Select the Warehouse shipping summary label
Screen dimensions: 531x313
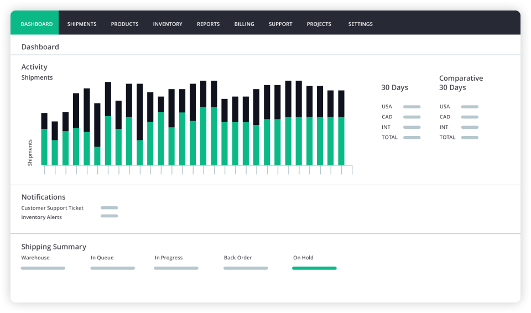pyautogui.click(x=35, y=258)
